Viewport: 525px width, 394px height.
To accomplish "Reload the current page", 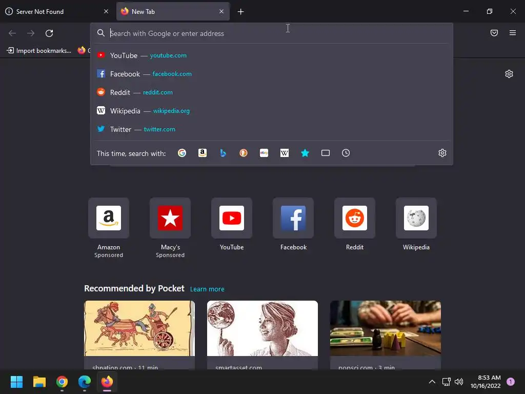I will [49, 33].
